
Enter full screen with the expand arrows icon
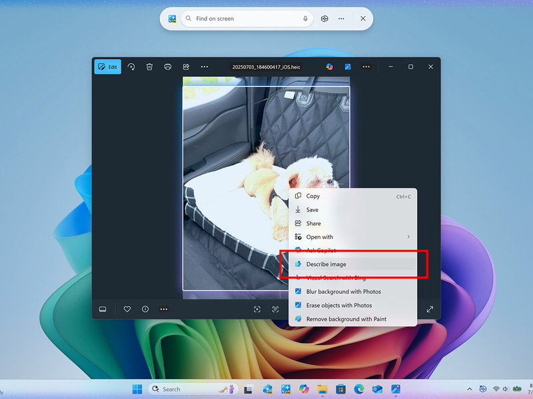click(x=430, y=309)
